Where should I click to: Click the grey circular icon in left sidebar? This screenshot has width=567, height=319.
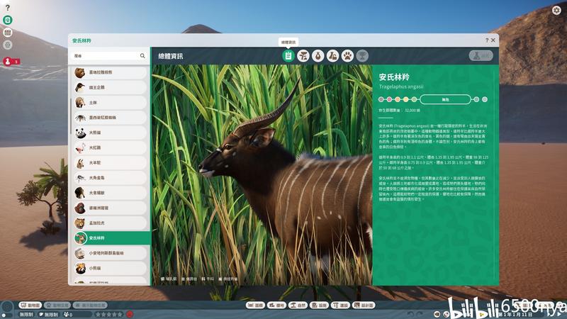pyautogui.click(x=8, y=45)
